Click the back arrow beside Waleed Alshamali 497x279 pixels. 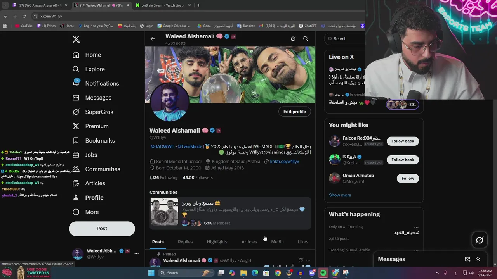coord(153,39)
